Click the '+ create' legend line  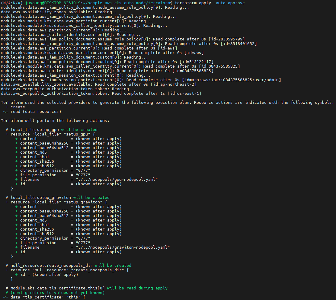(x=15, y=107)
